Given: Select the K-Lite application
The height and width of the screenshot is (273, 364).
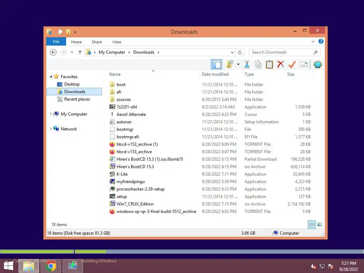Looking at the screenshot, I should tap(122, 174).
